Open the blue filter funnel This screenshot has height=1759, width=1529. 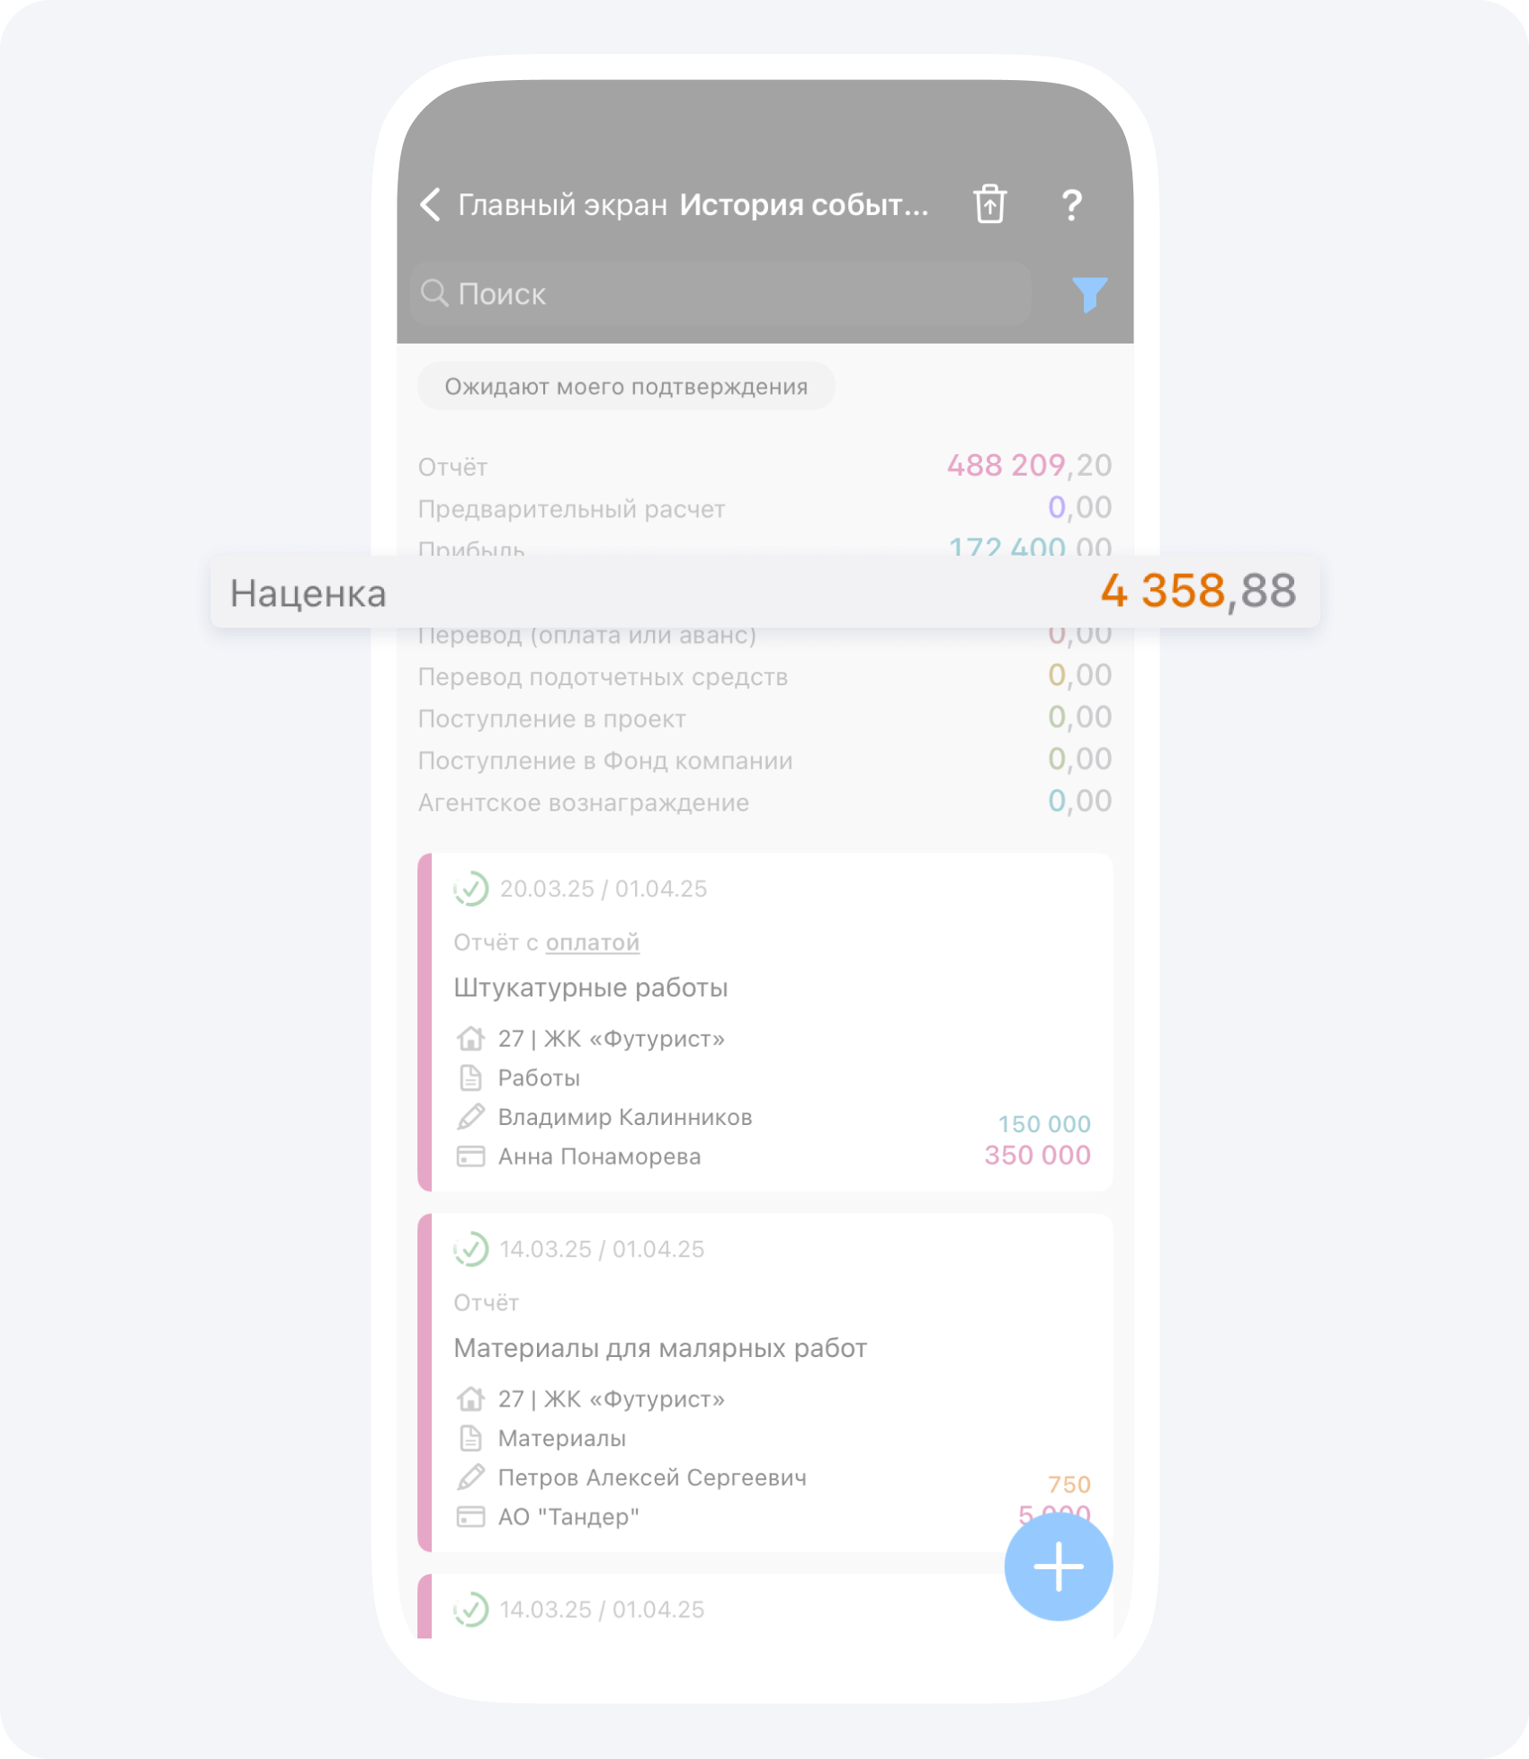click(1089, 294)
